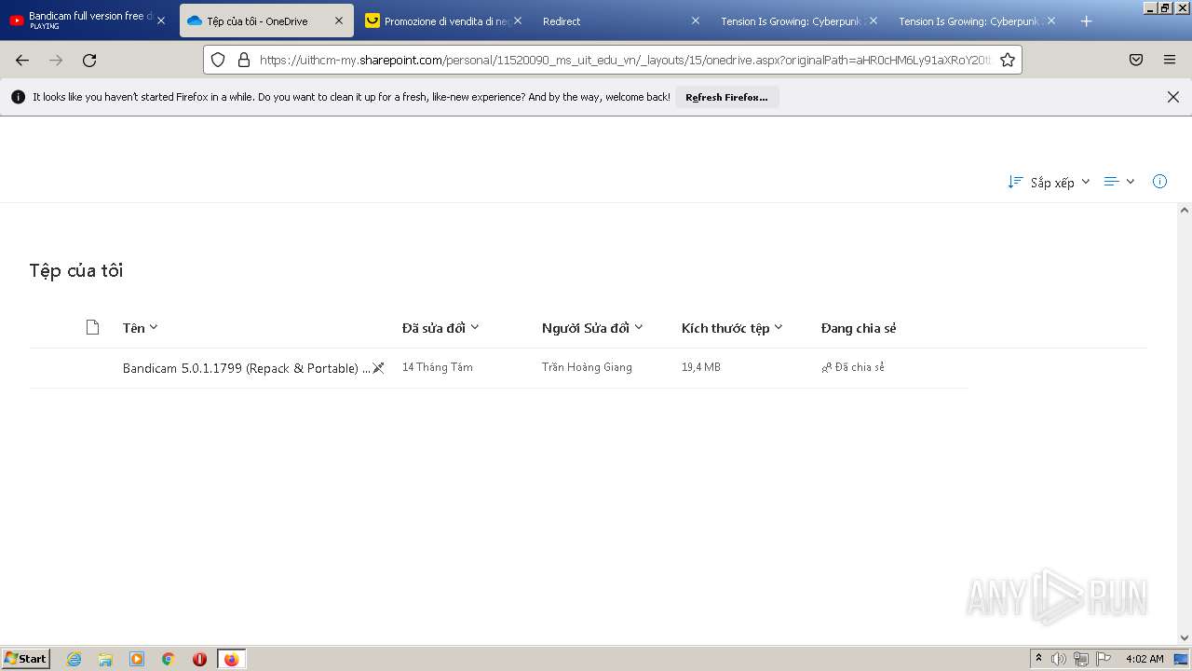Image resolution: width=1192 pixels, height=671 pixels.
Task: Click the Đã chia sẻ sharing status
Action: (853, 367)
